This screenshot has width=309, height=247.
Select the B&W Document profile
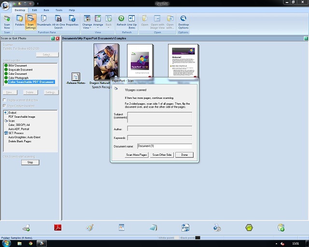tap(18, 66)
